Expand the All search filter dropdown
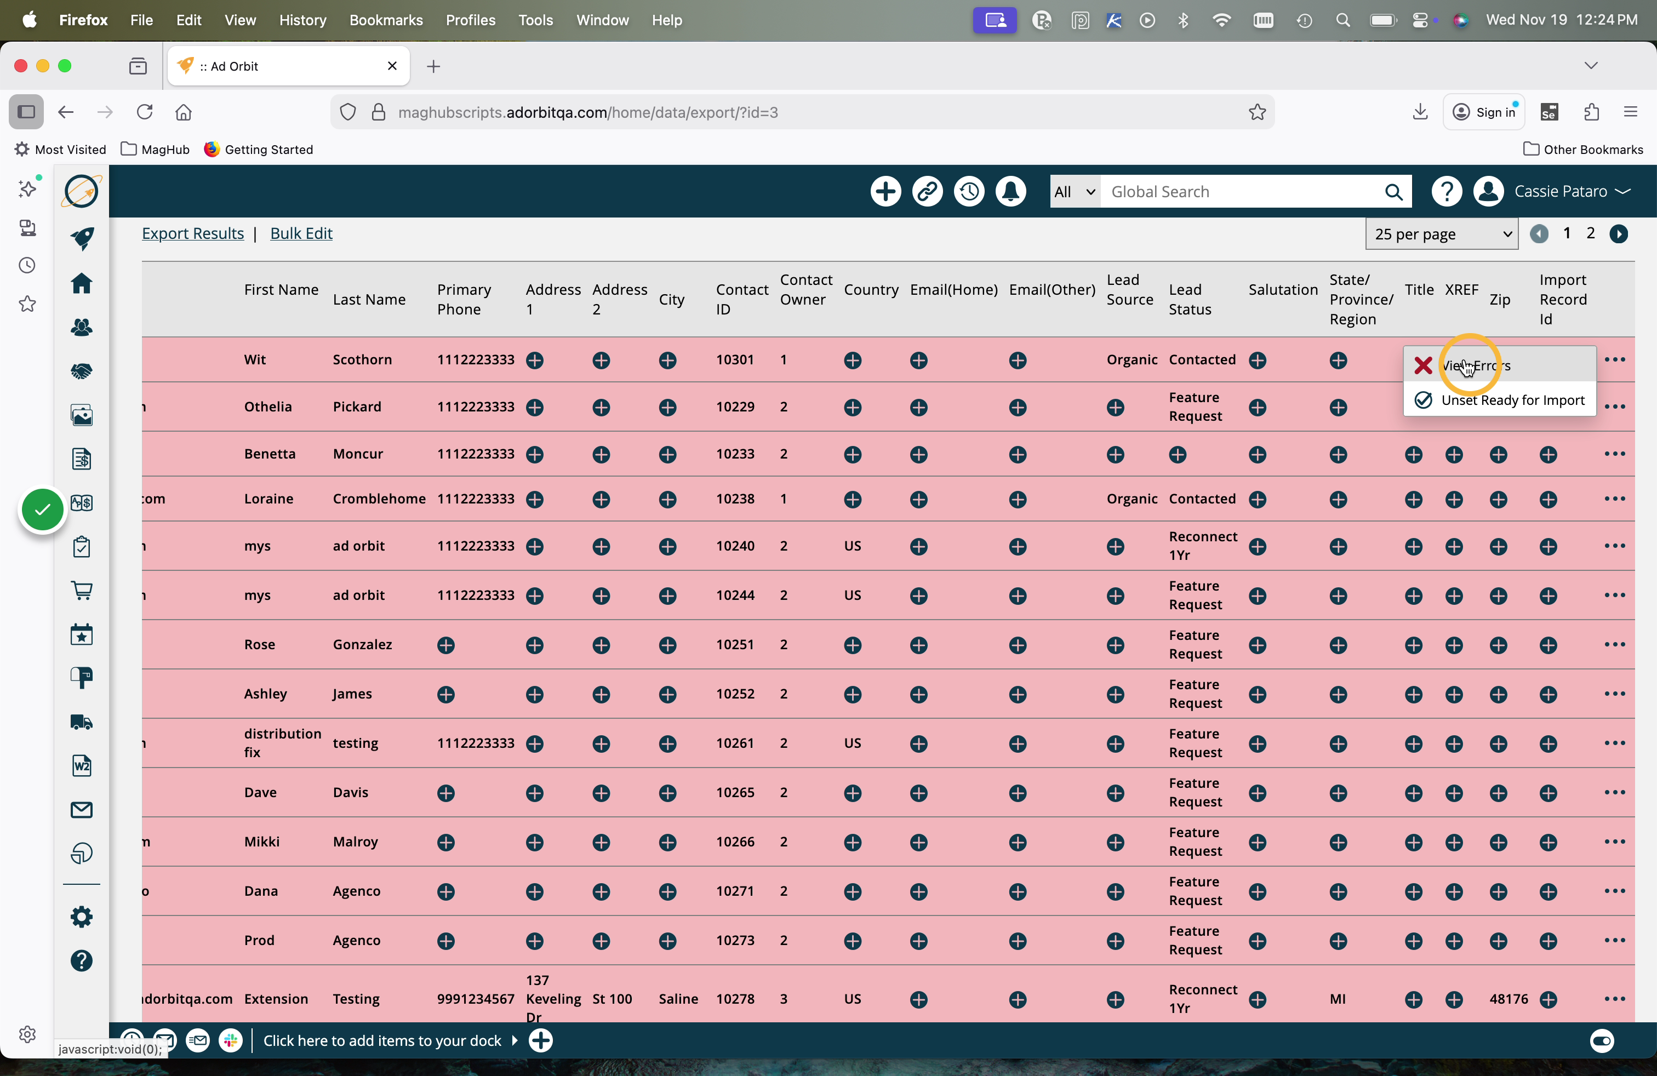Screen dimensions: 1657x1076 [1075, 191]
